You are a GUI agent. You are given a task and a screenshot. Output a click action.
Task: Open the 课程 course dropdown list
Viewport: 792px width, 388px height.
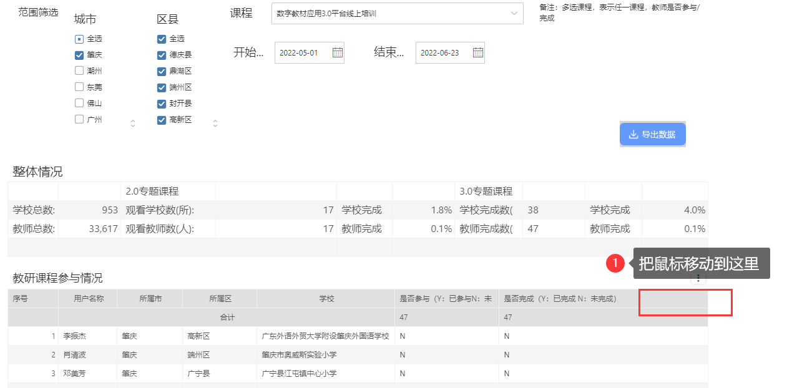click(x=398, y=13)
